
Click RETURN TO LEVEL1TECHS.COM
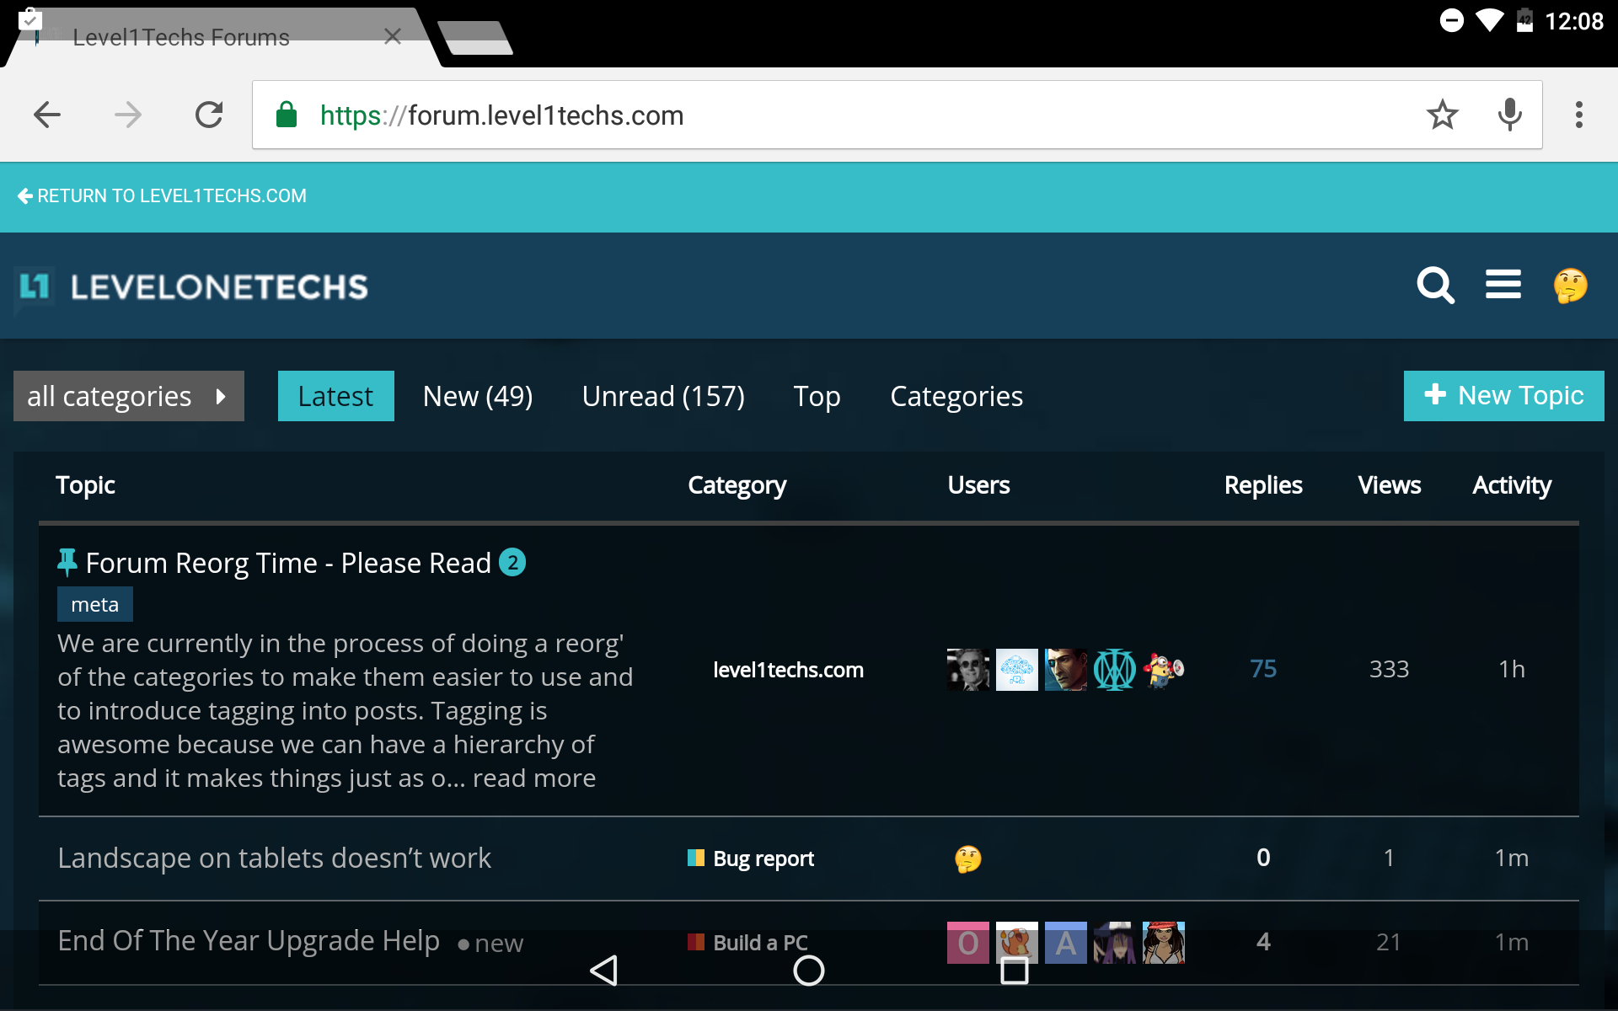point(163,195)
